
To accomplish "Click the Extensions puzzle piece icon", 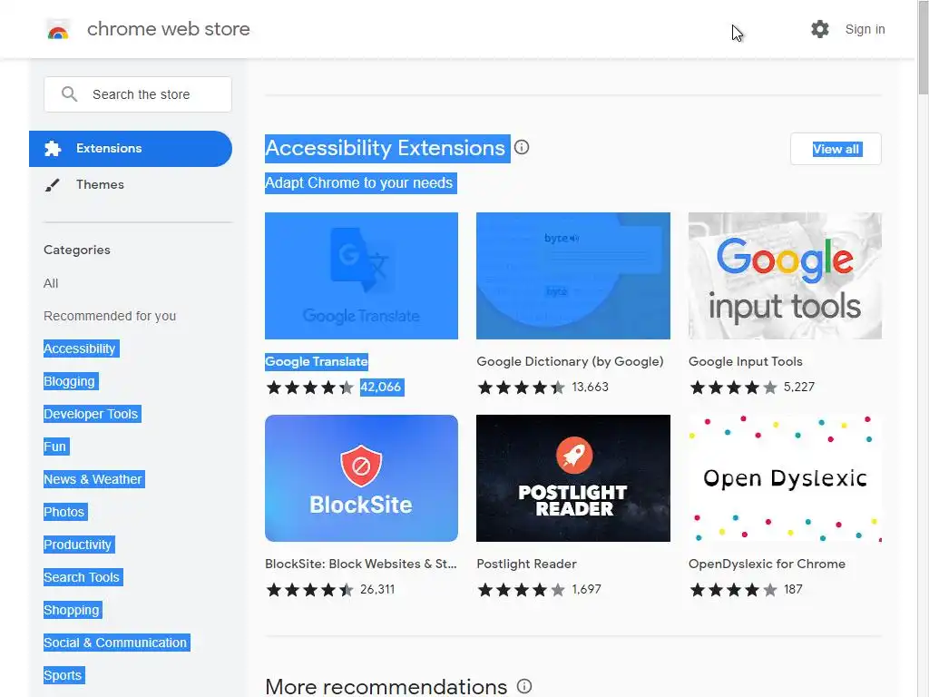I will pyautogui.click(x=53, y=148).
